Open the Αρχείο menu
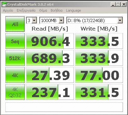This screenshot has width=128, height=115. tap(8, 10)
